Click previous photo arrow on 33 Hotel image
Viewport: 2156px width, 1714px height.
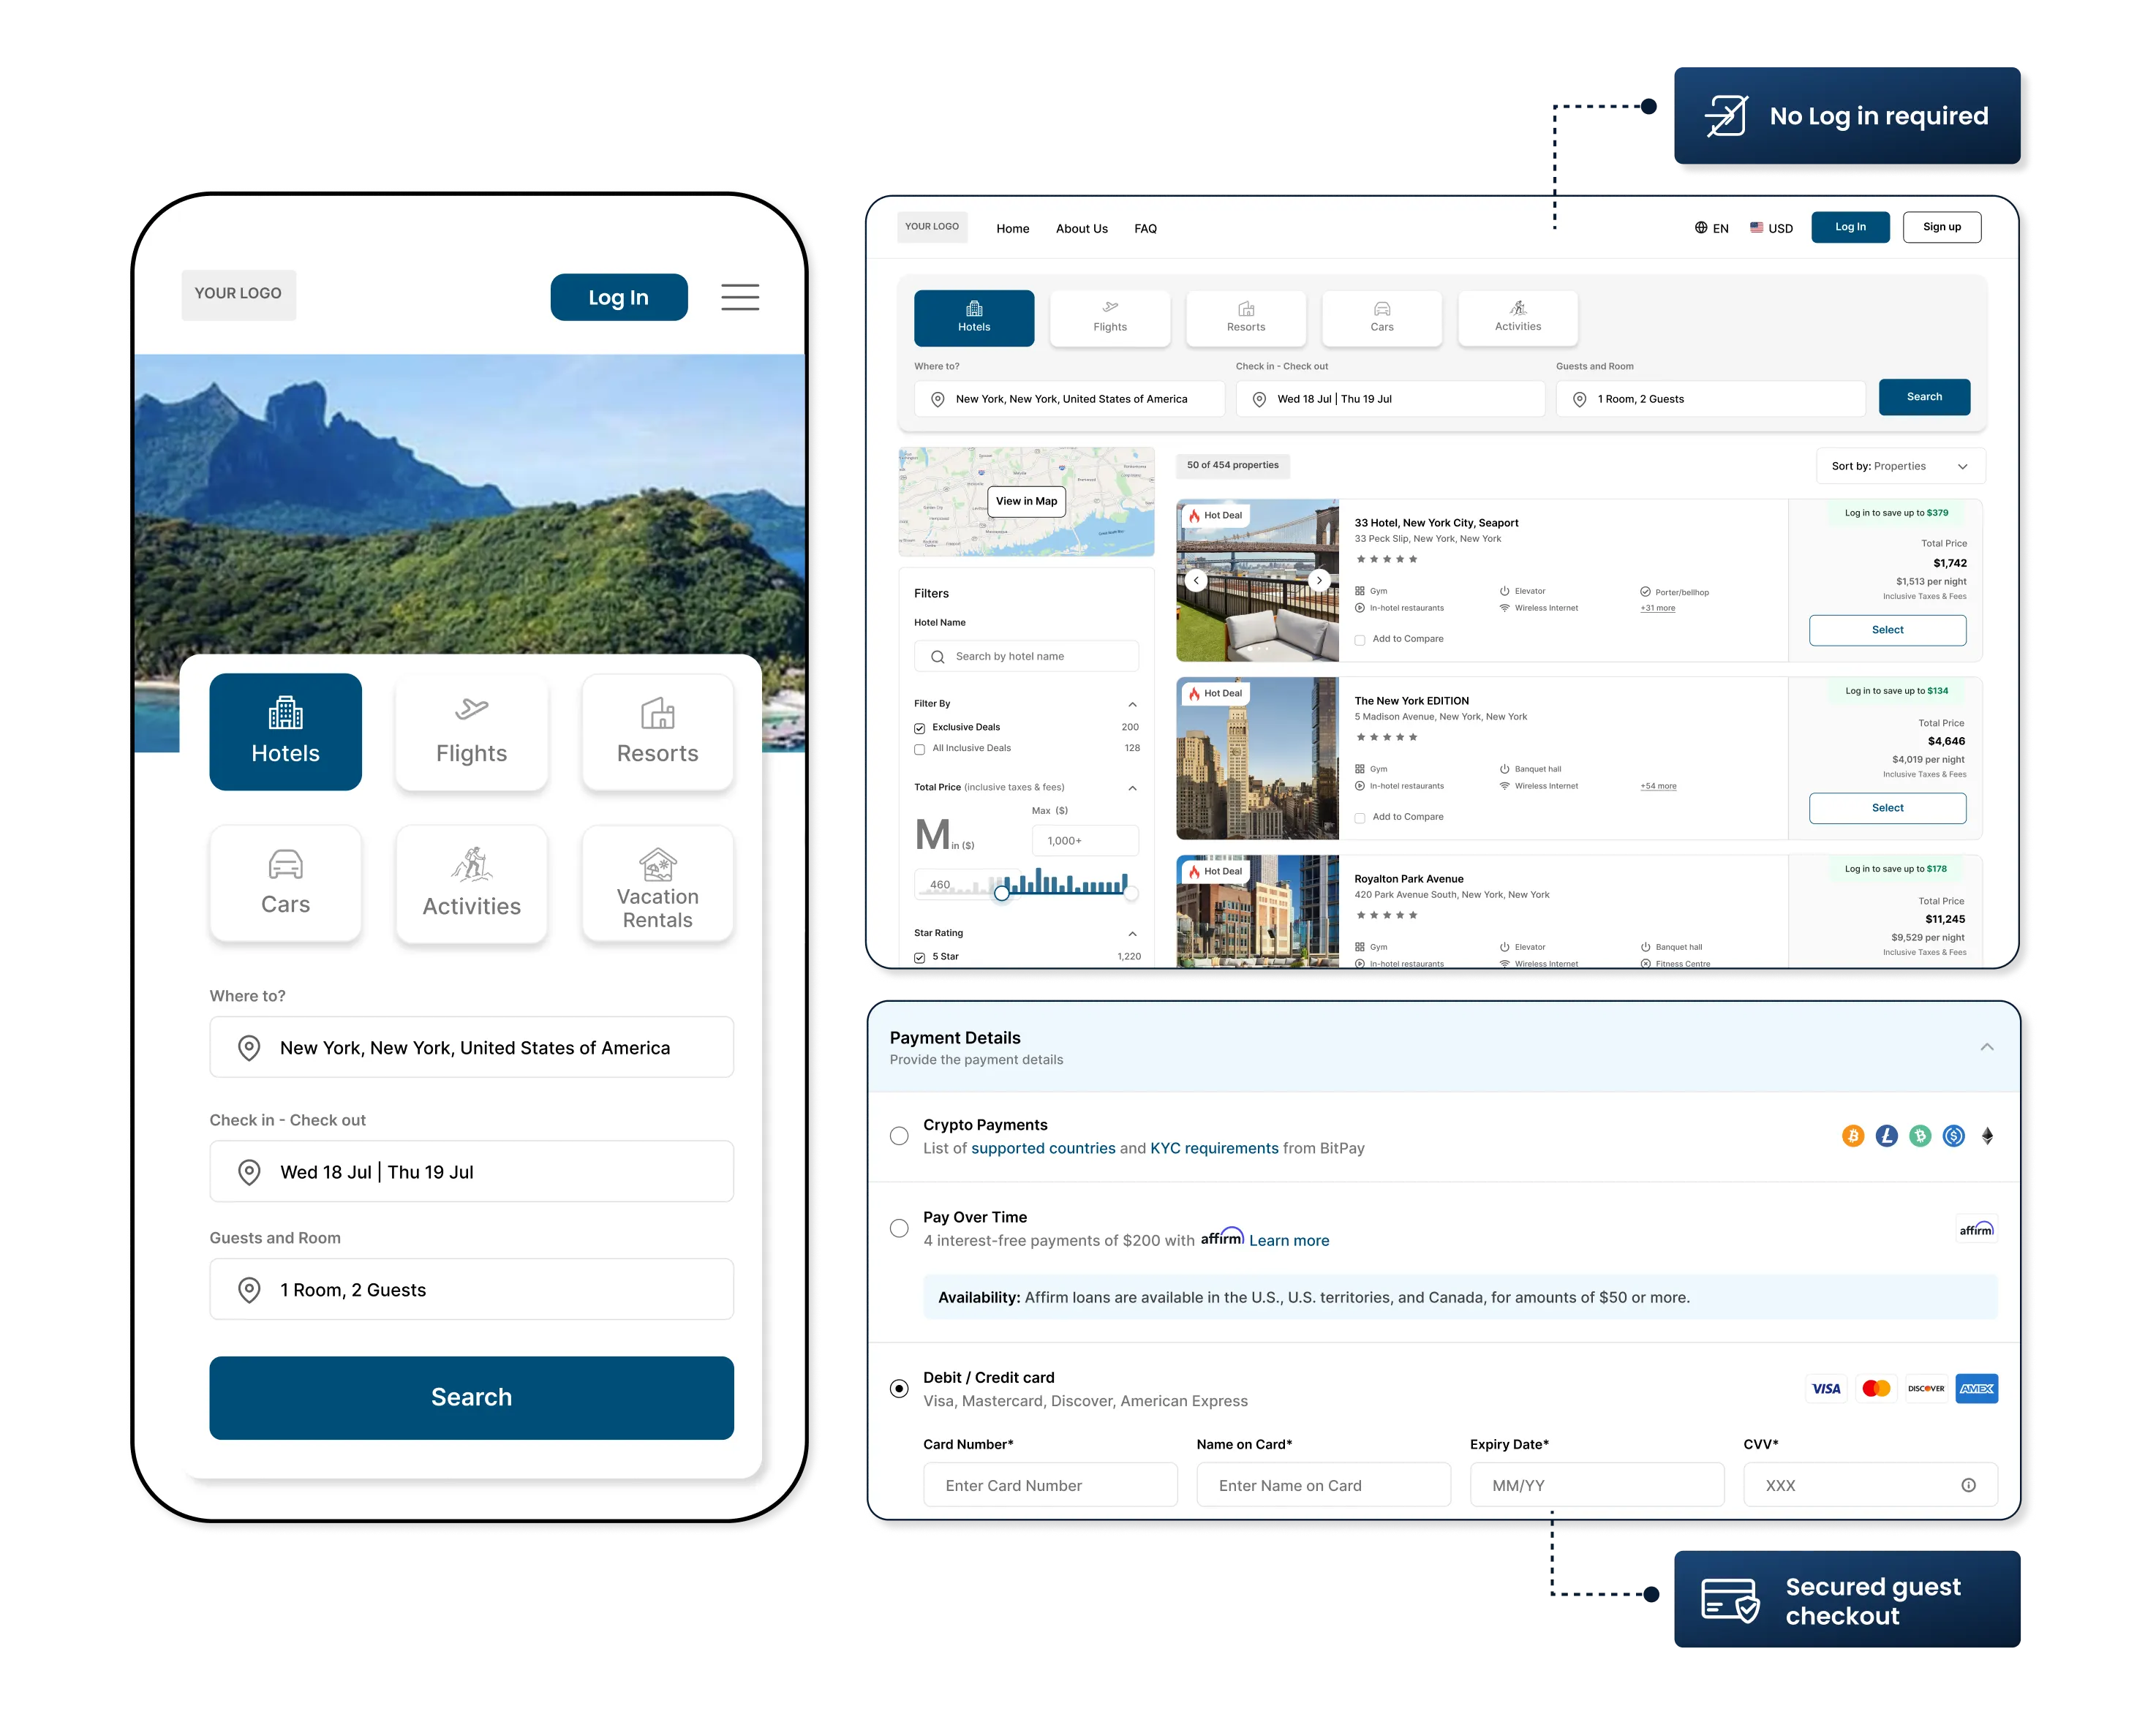[x=1196, y=580]
